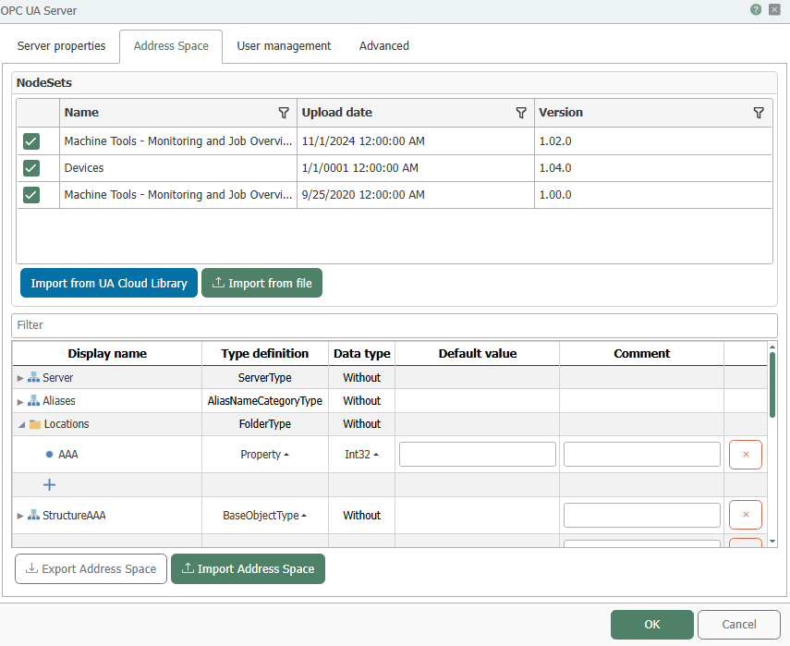Select the Server node object icon
This screenshot has width=790, height=646.
[x=33, y=377]
